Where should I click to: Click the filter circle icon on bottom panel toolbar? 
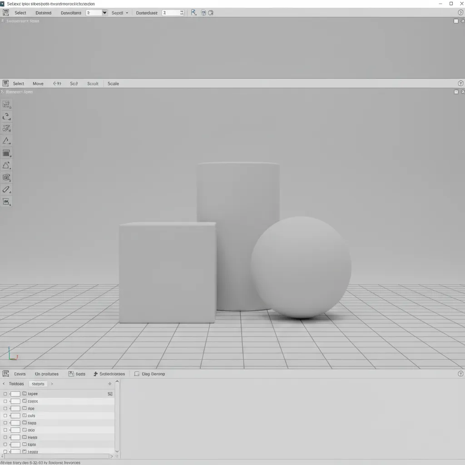pyautogui.click(x=460, y=374)
